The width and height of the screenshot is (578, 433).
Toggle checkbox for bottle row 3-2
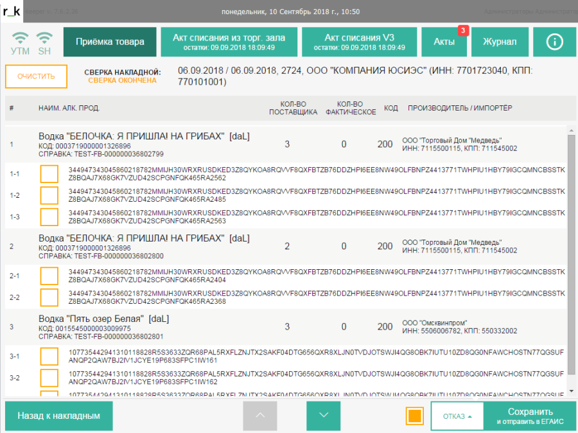click(49, 378)
